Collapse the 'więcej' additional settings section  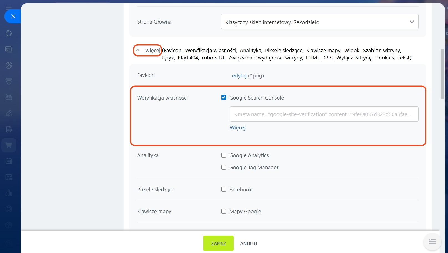[x=148, y=50]
